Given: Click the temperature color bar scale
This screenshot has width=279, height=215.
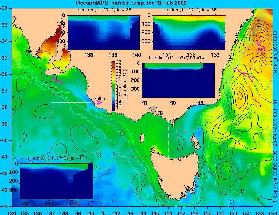Looking at the screenshot, I should (113, 86).
